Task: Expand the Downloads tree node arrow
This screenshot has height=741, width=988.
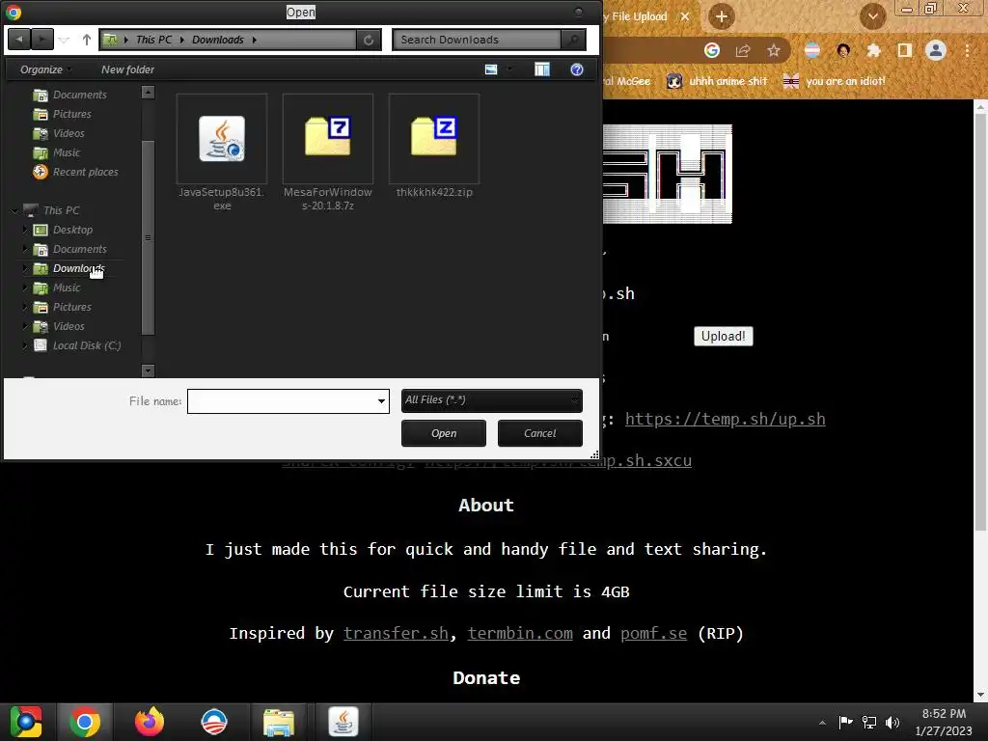Action: 25,268
